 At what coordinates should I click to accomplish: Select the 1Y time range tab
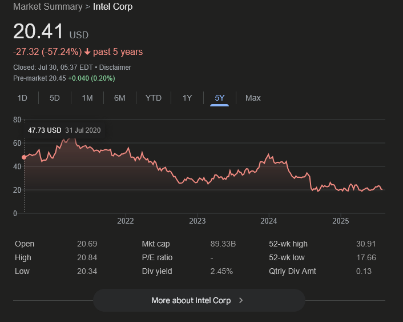[187, 98]
